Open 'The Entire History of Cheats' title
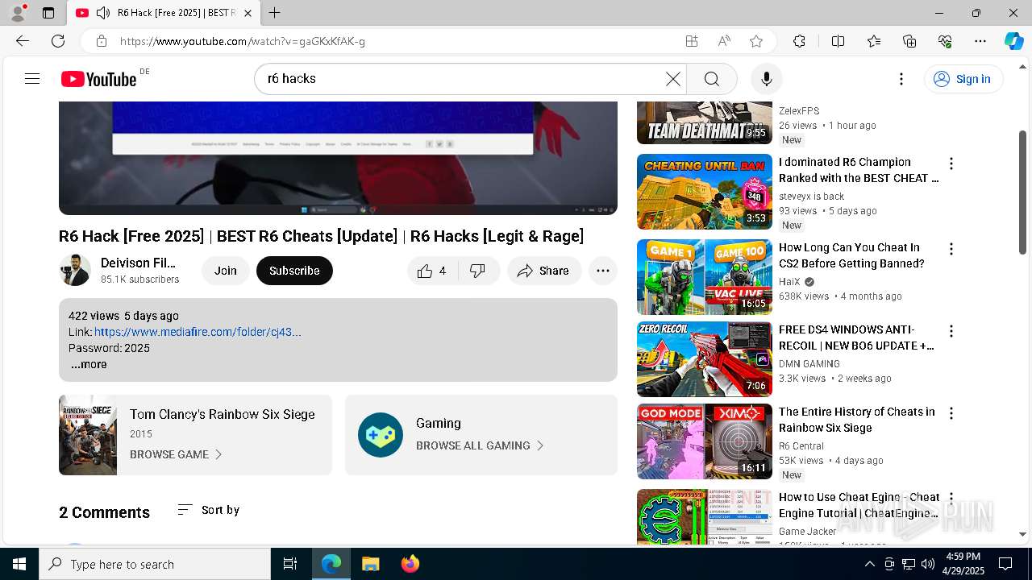 pyautogui.click(x=857, y=420)
